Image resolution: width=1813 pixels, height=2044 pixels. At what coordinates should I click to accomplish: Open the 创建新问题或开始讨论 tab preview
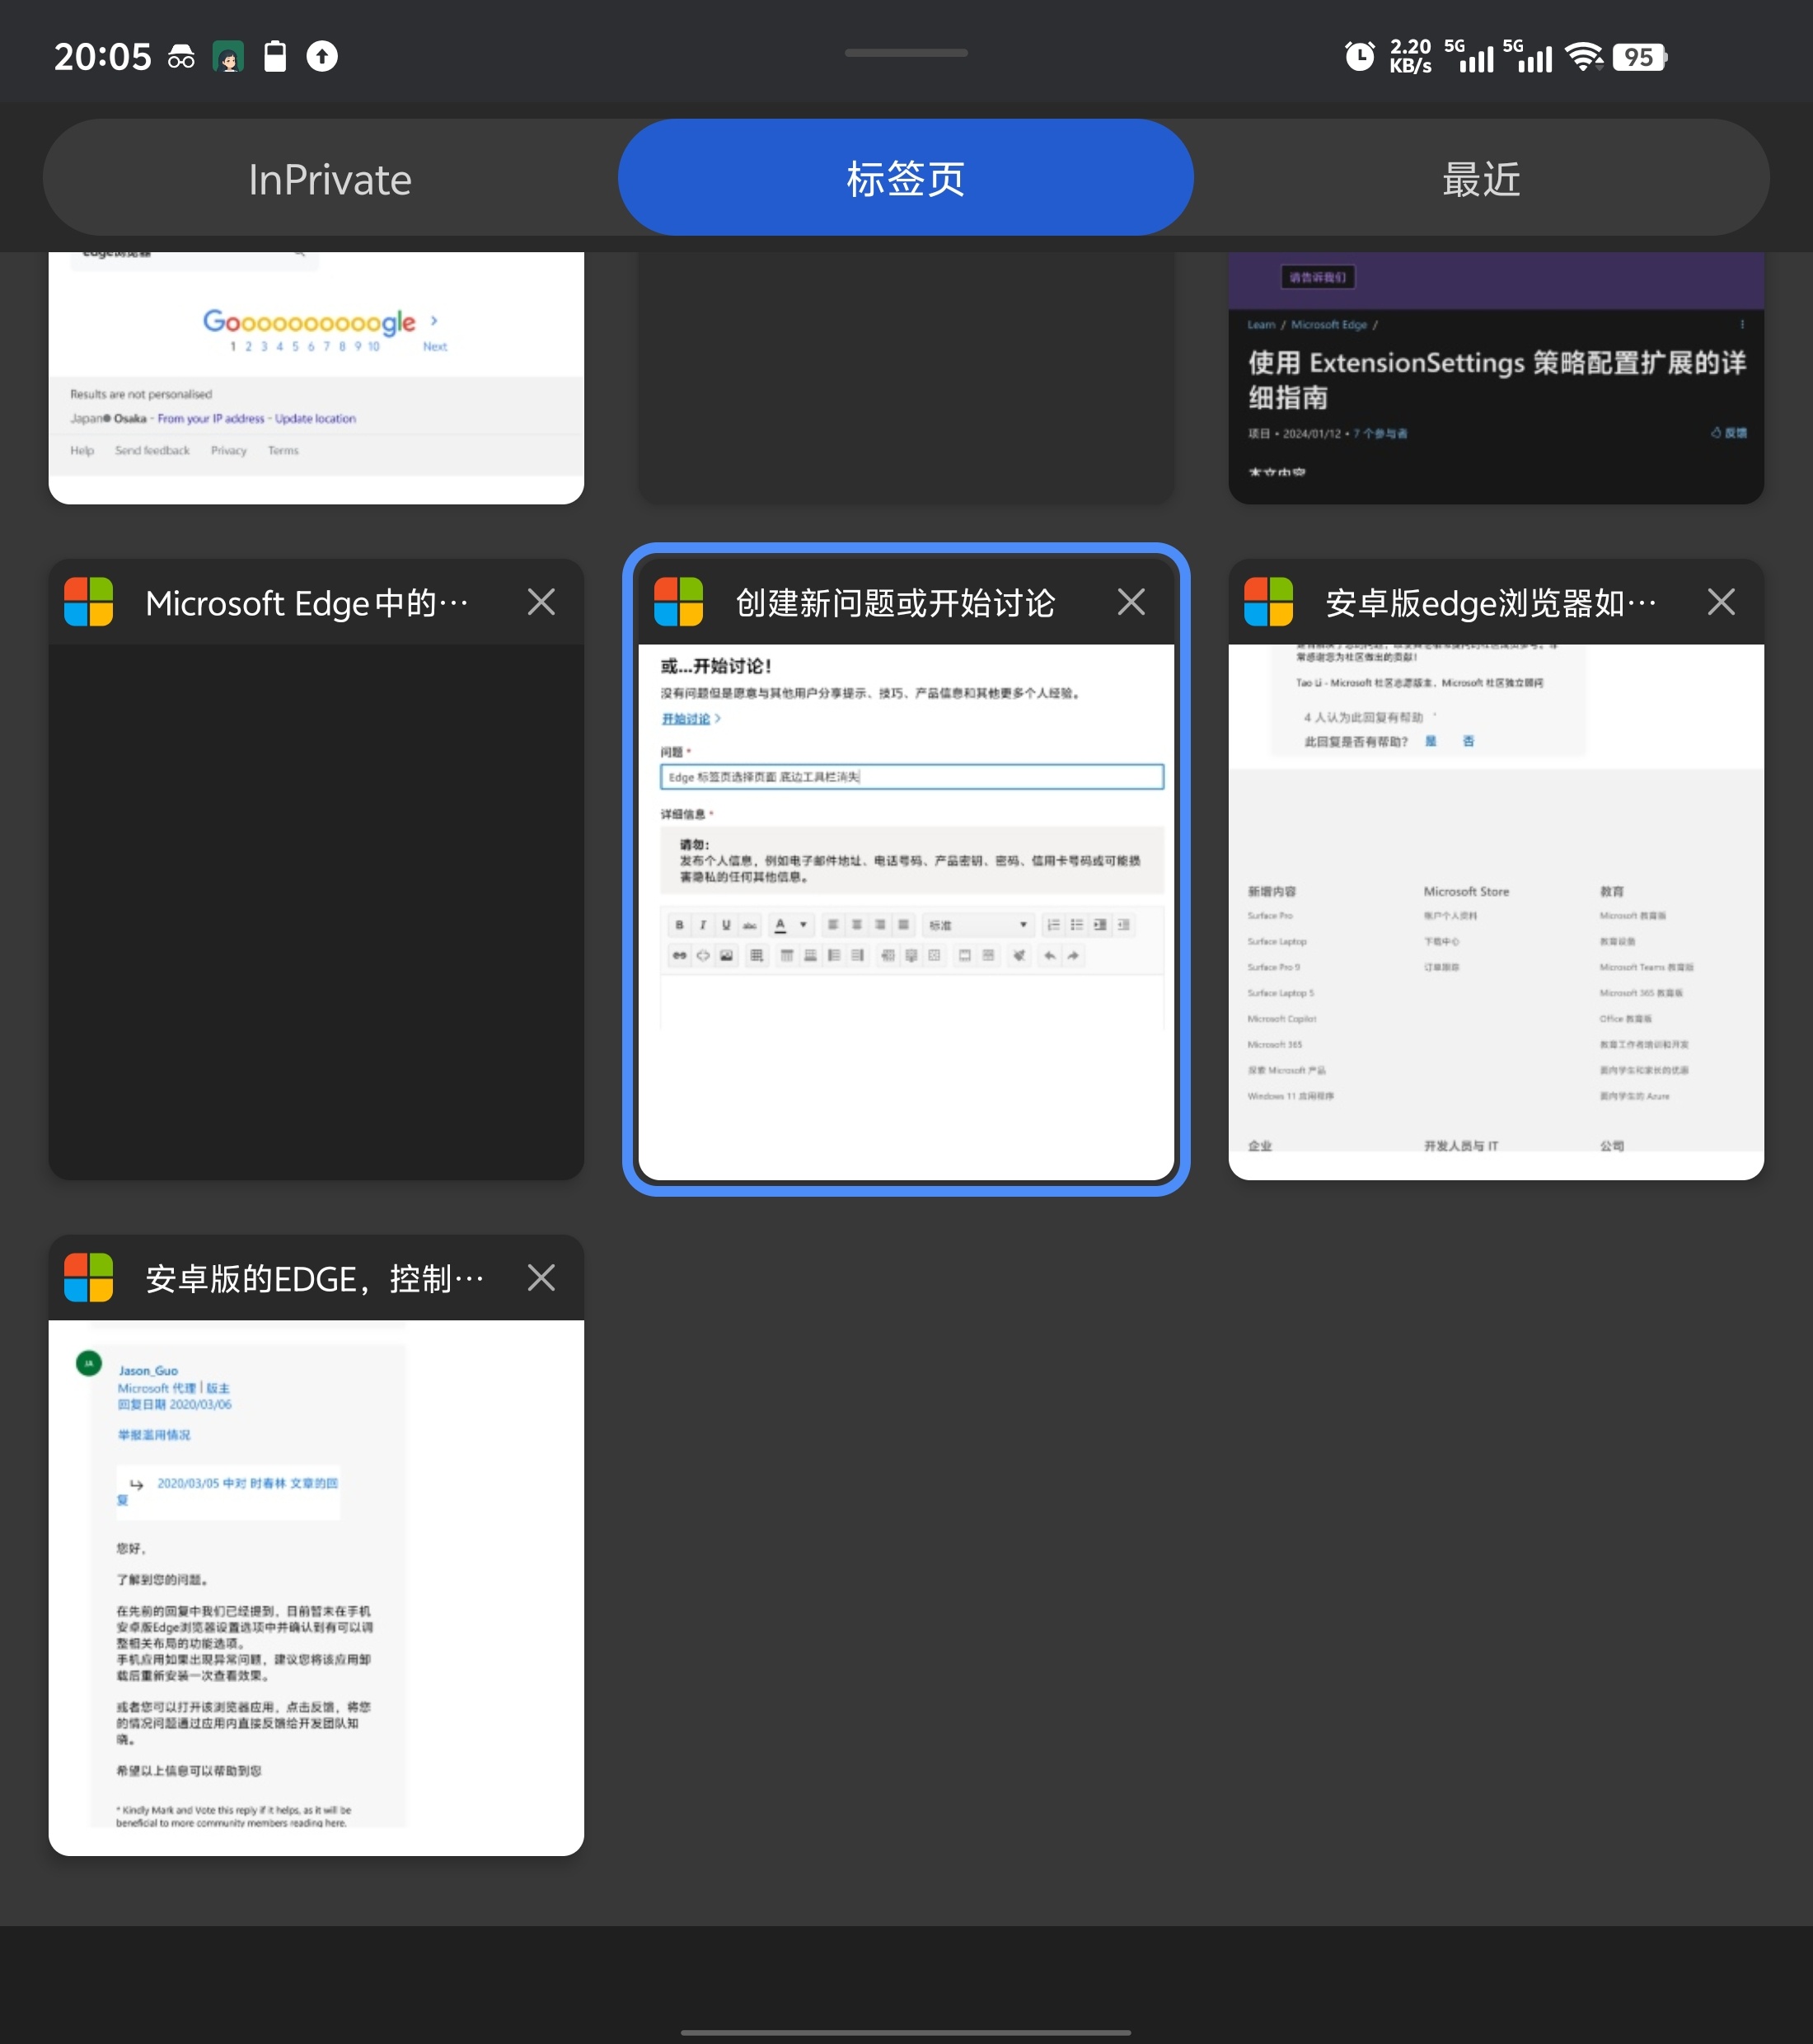905,910
